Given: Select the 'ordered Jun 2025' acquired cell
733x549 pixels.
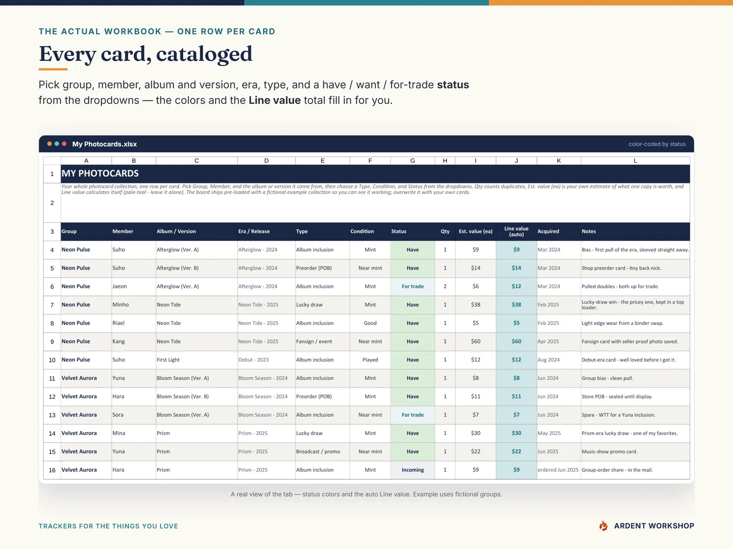Looking at the screenshot, I should [559, 470].
